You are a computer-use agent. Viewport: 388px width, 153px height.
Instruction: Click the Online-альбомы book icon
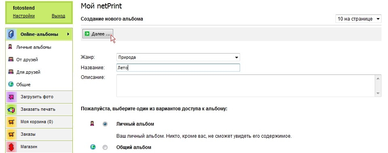pos(11,34)
